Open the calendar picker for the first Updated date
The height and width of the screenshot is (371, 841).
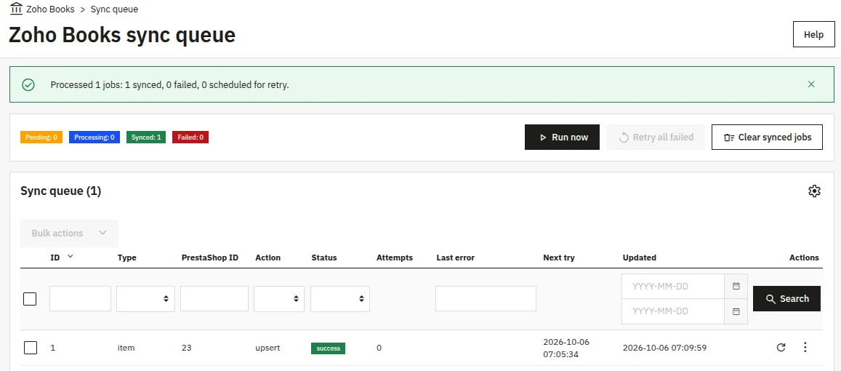(x=736, y=286)
